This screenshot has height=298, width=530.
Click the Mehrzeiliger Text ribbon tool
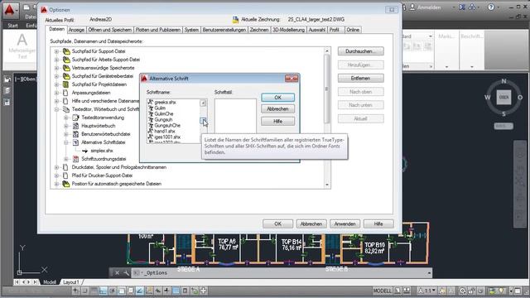coord(22,46)
